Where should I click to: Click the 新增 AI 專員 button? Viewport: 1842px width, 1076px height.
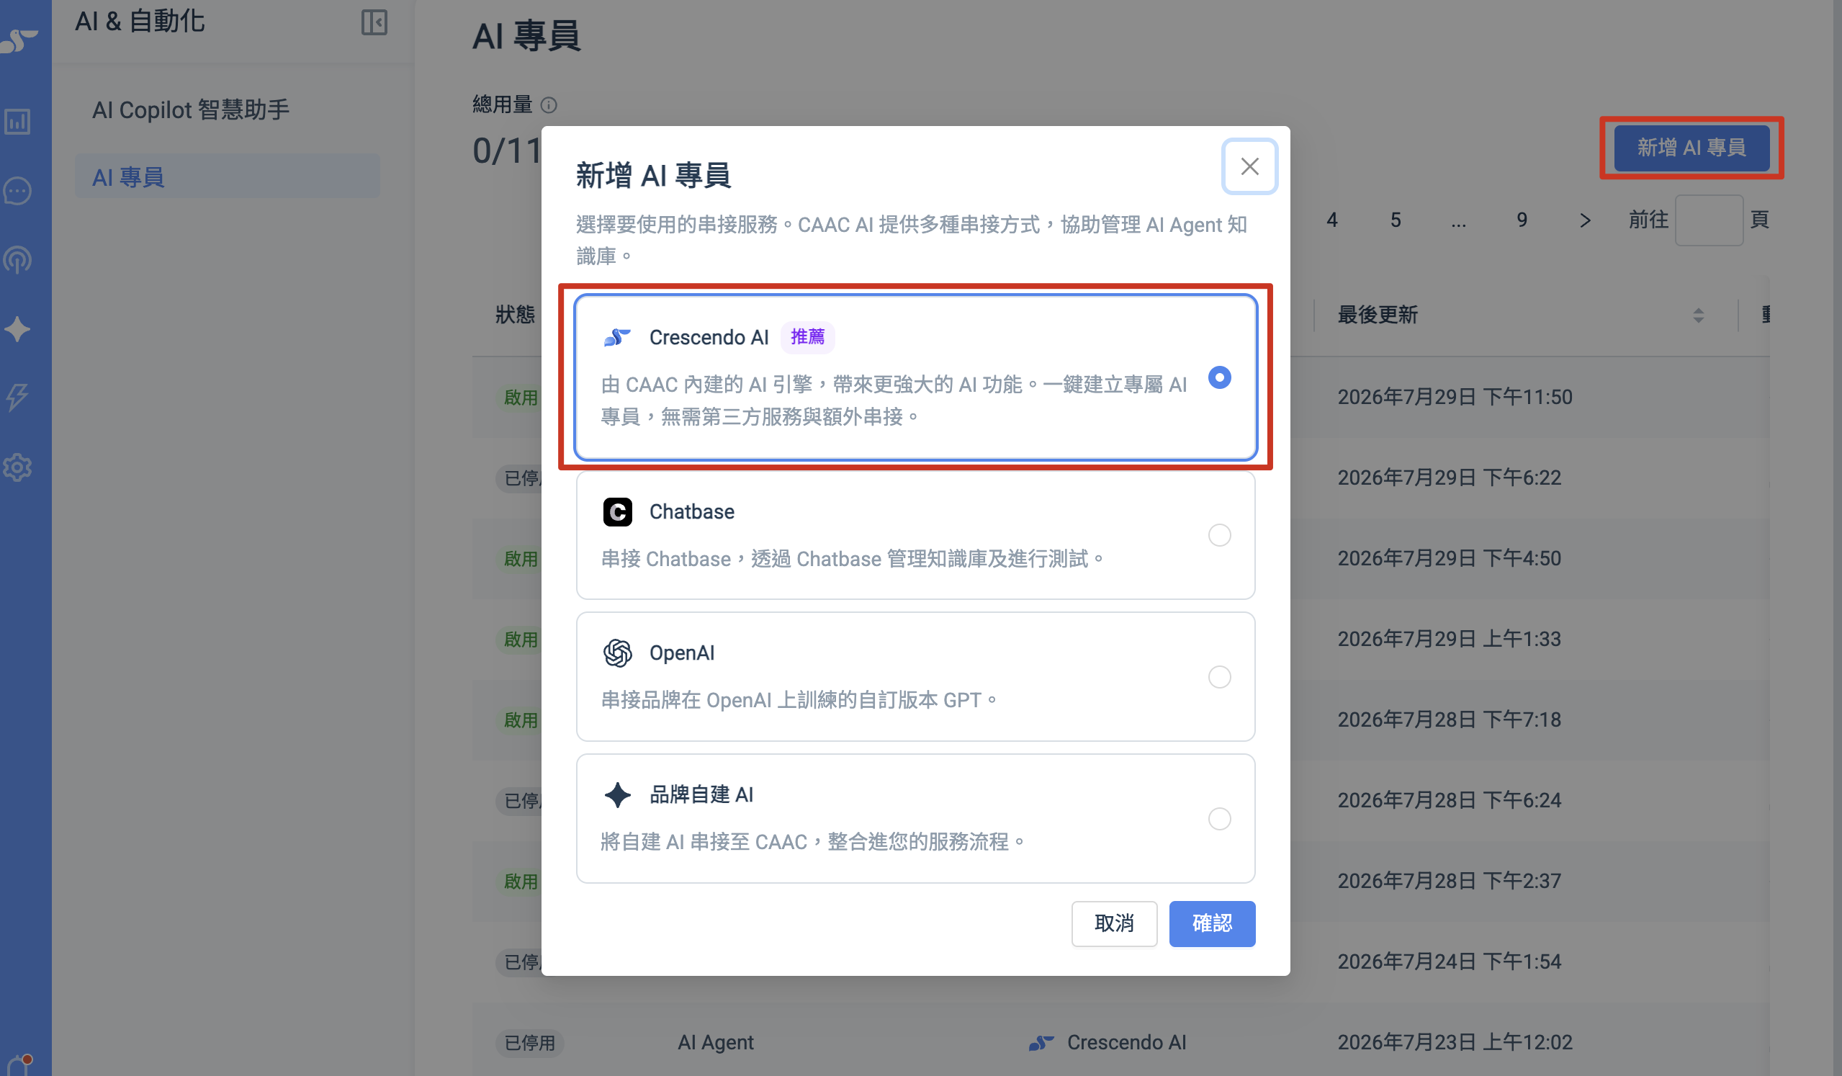[1692, 148]
